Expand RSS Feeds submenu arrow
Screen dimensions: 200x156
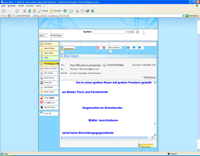[x=58, y=73]
